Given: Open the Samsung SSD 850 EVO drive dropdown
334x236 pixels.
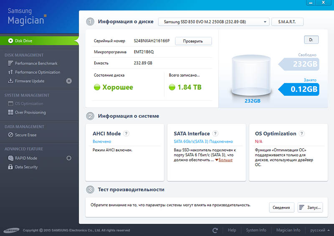Looking at the screenshot, I should pyautogui.click(x=214, y=22).
